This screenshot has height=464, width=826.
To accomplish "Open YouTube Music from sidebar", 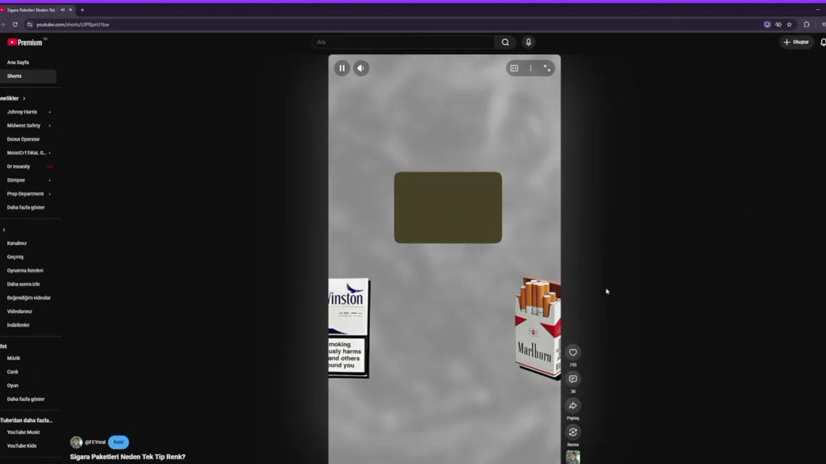I will point(23,432).
